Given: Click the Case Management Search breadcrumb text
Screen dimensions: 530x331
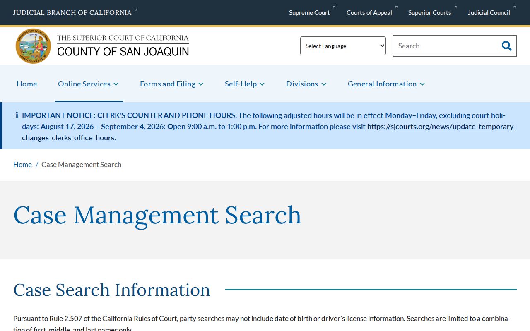Looking at the screenshot, I should (82, 165).
